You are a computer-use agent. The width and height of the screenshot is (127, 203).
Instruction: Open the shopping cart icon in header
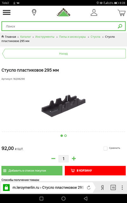(121, 13)
